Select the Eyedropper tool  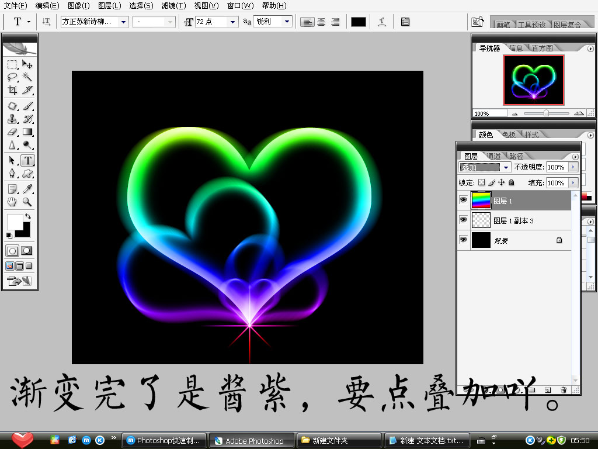(x=27, y=189)
